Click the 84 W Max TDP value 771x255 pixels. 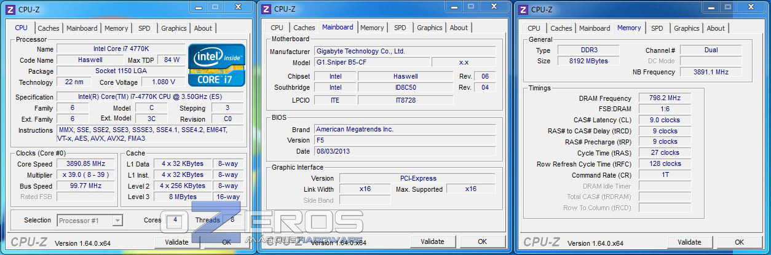tap(172, 60)
